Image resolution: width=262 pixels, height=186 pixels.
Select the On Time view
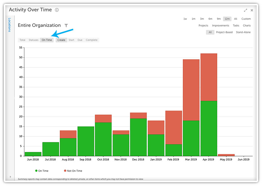47,40
